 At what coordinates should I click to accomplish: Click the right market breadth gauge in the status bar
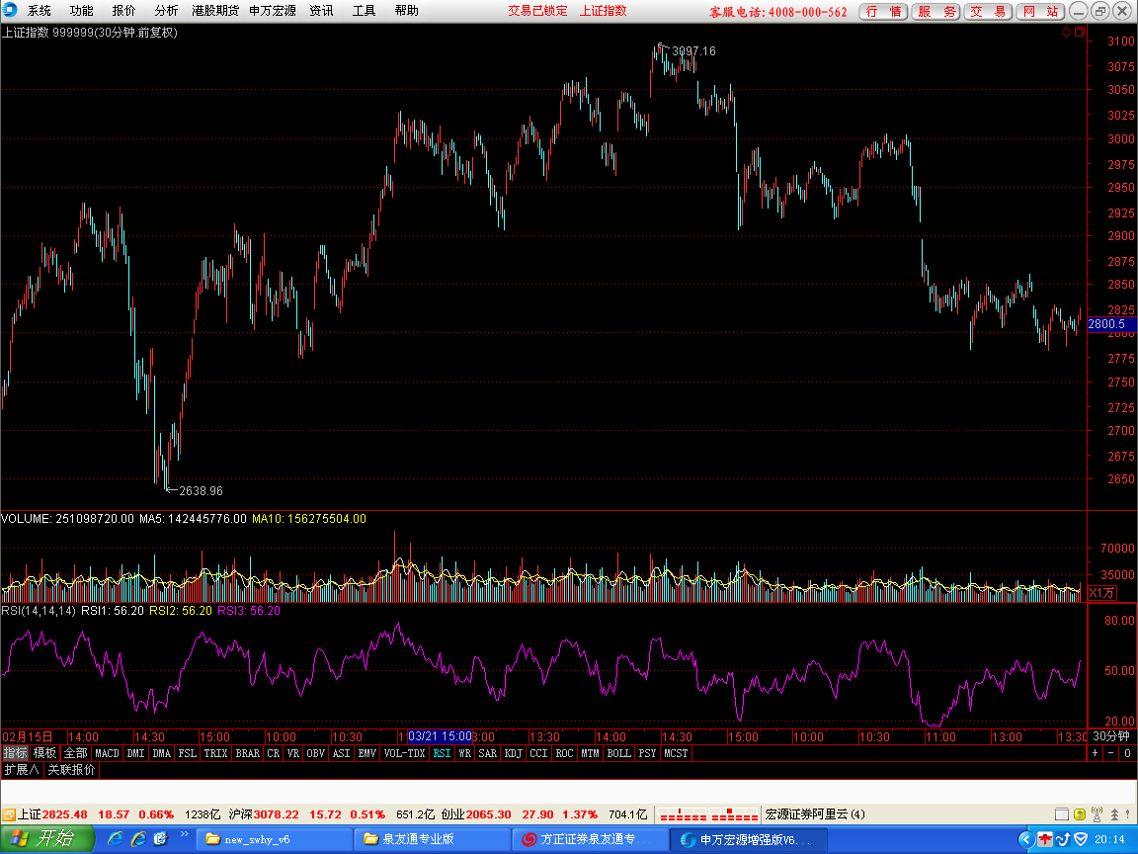click(735, 814)
